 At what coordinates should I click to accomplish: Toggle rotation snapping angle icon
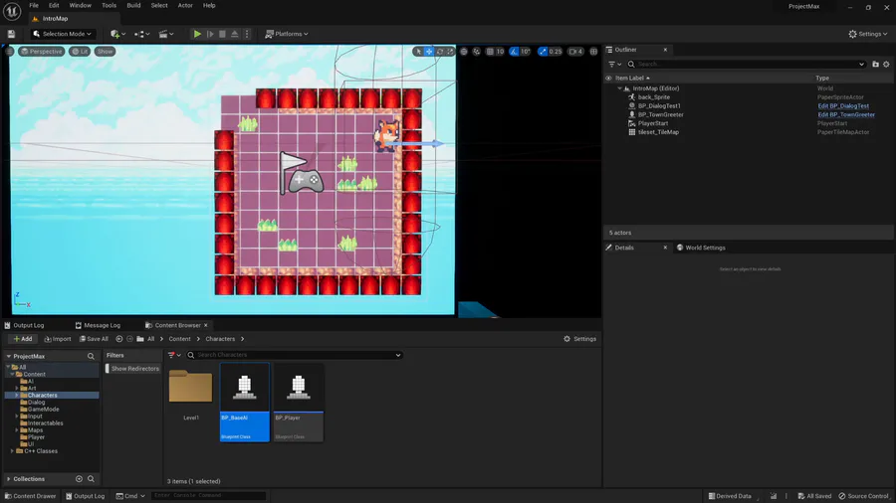click(x=514, y=52)
